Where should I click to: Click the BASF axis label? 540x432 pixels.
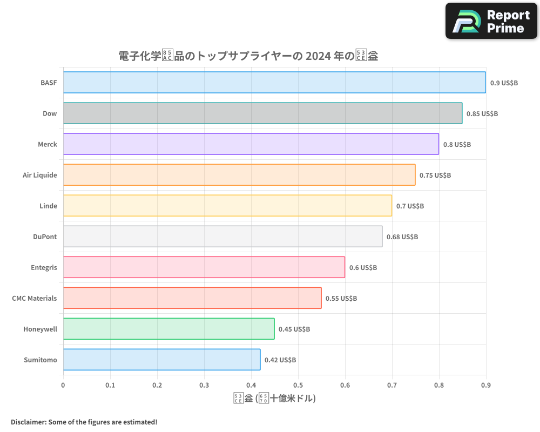coord(48,83)
